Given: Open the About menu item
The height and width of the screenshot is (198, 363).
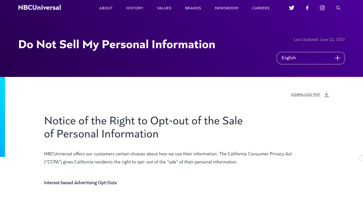Looking at the screenshot, I should (x=106, y=8).
